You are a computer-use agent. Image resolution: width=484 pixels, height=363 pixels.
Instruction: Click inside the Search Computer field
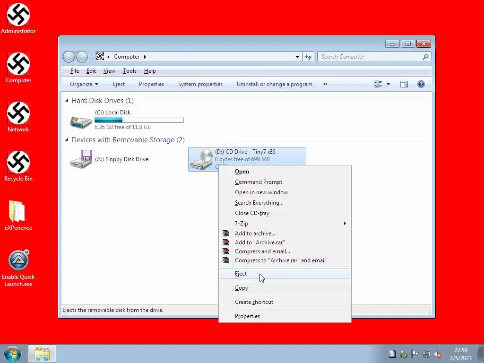tap(371, 57)
